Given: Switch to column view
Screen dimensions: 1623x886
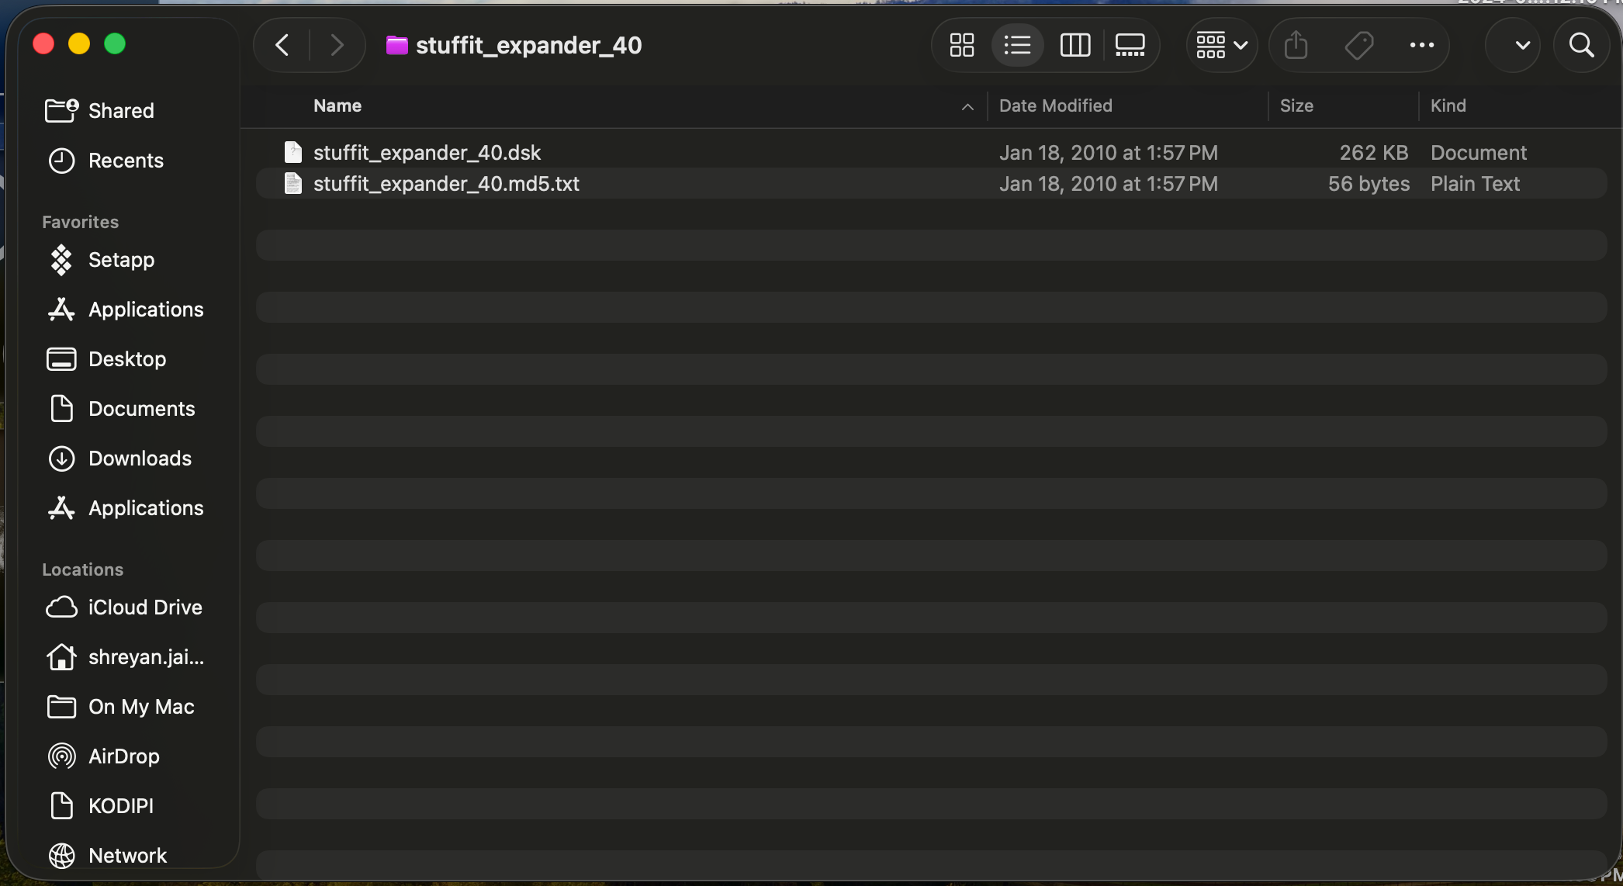Looking at the screenshot, I should tap(1075, 45).
